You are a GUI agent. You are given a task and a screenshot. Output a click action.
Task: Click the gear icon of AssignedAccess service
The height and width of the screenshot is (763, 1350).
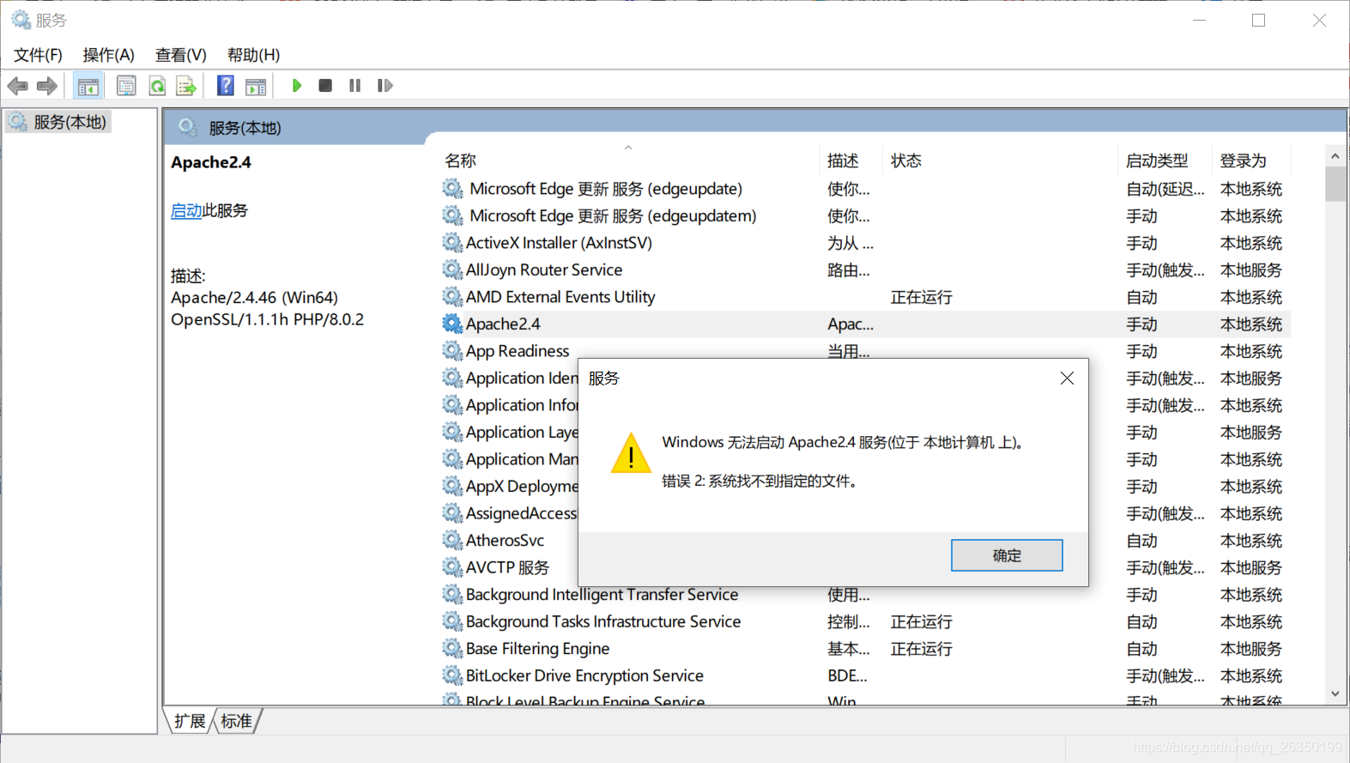[452, 513]
